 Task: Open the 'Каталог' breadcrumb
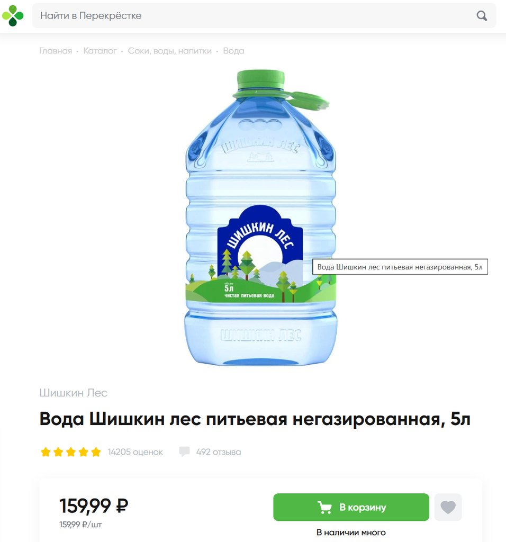tap(100, 51)
